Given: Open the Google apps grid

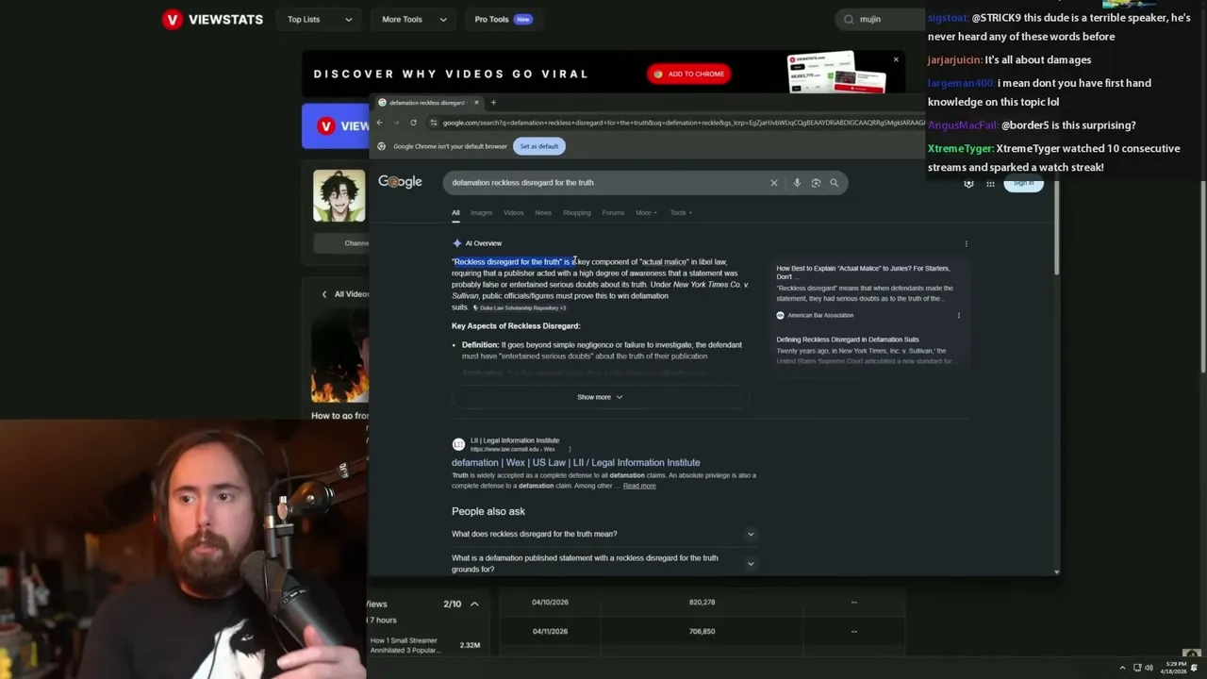Looking at the screenshot, I should [x=990, y=184].
